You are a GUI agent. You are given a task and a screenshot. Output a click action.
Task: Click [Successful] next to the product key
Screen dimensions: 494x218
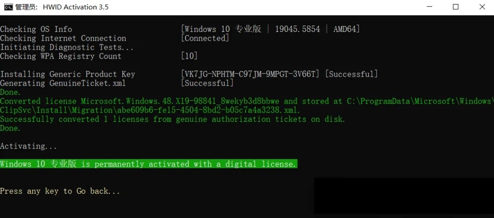[x=351, y=74]
